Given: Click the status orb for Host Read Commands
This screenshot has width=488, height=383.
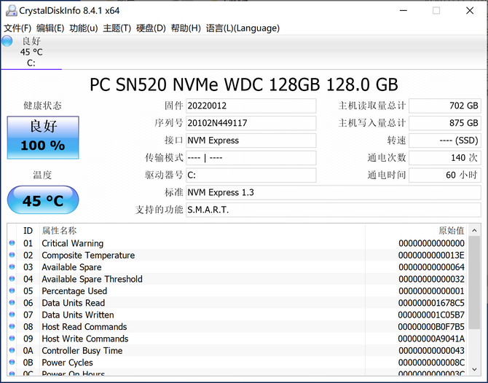Looking at the screenshot, I should pyautogui.click(x=12, y=327).
